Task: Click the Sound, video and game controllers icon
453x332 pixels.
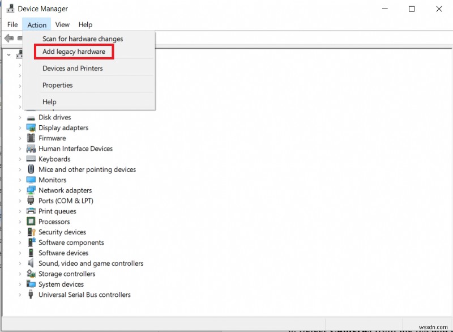Action: (x=30, y=263)
